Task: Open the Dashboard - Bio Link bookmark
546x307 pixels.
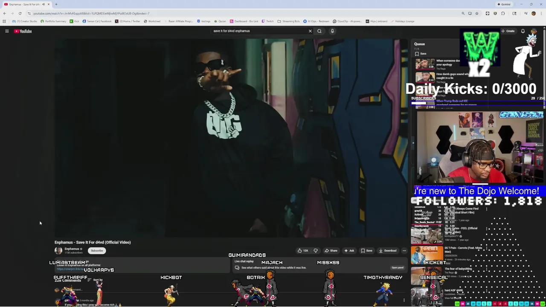Action: (x=244, y=21)
